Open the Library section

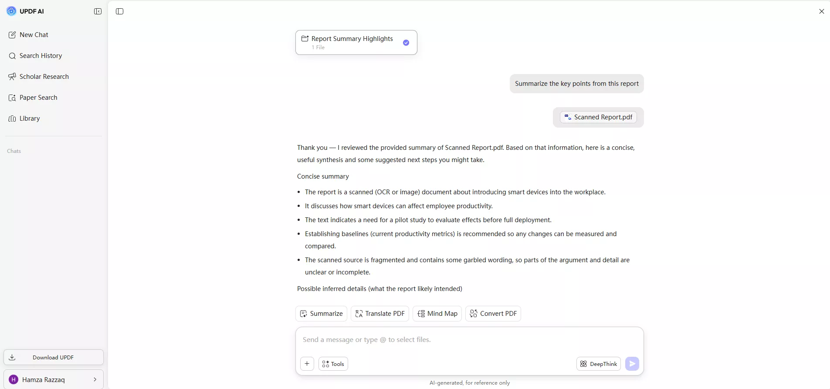[x=30, y=118]
